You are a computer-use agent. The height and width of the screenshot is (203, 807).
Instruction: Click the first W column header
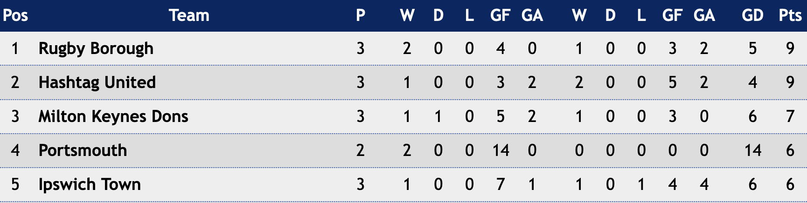407,15
